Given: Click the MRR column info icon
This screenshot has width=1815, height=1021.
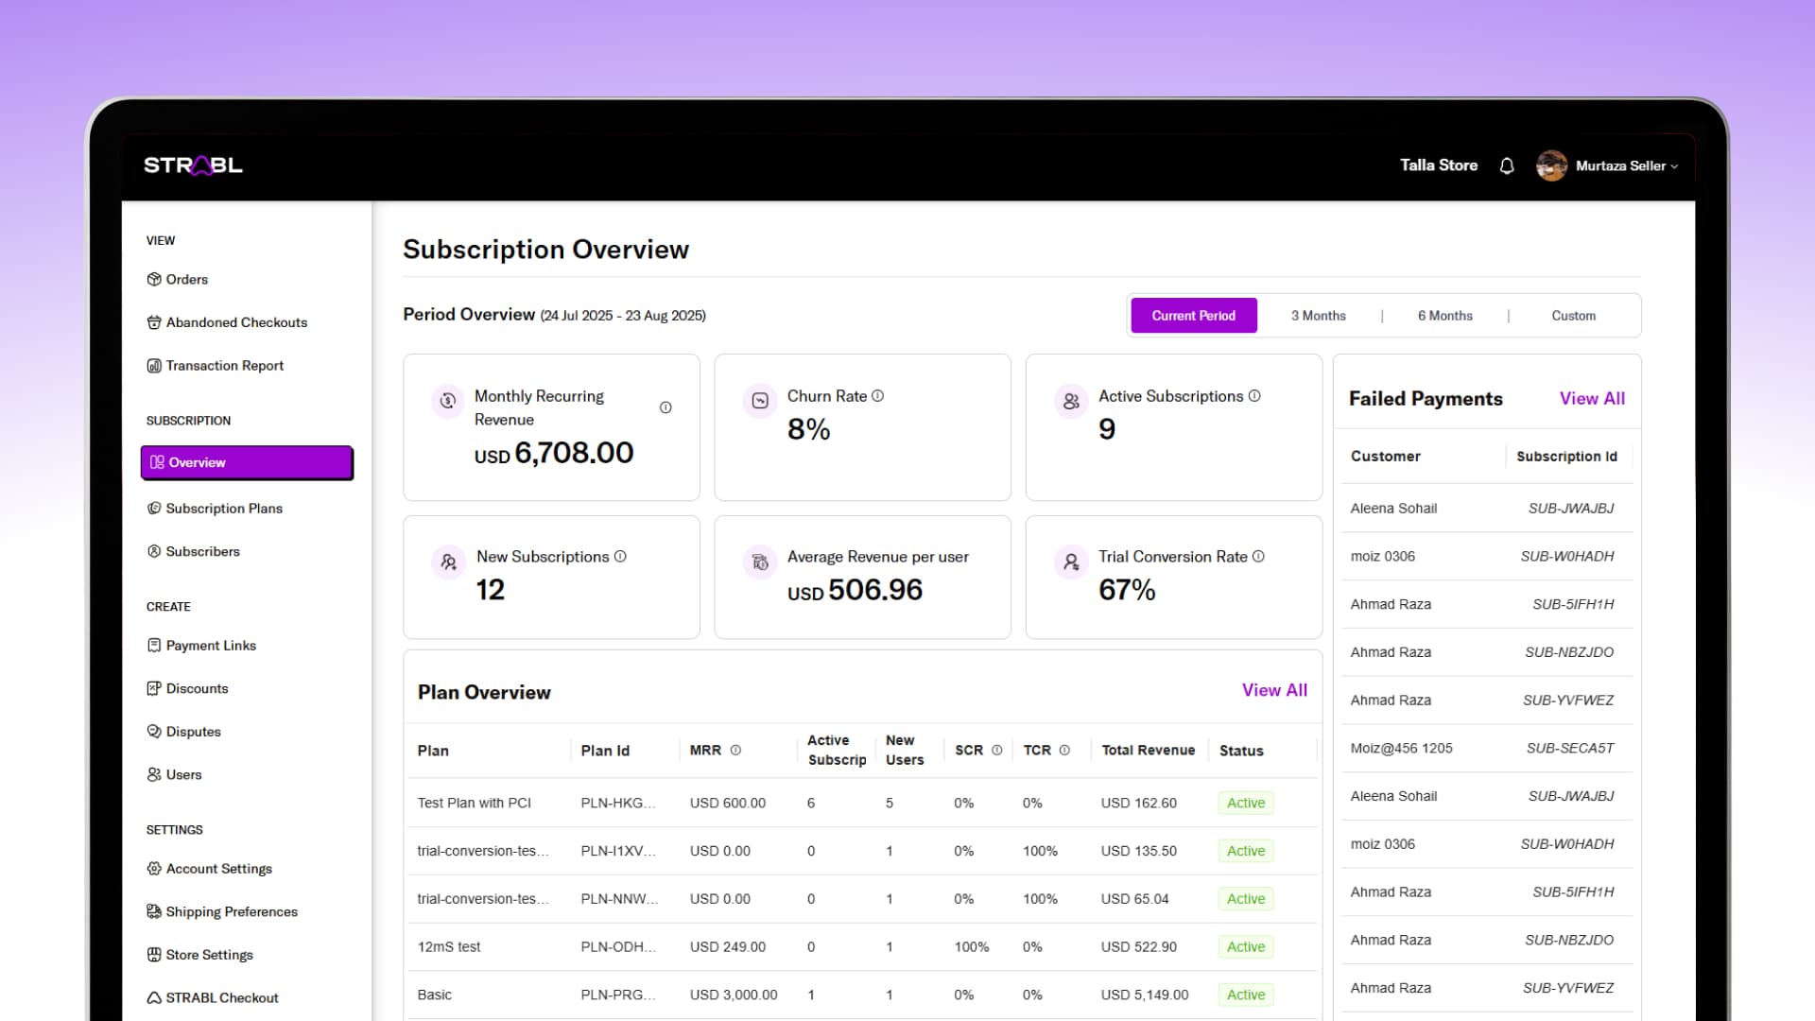Looking at the screenshot, I should [735, 751].
